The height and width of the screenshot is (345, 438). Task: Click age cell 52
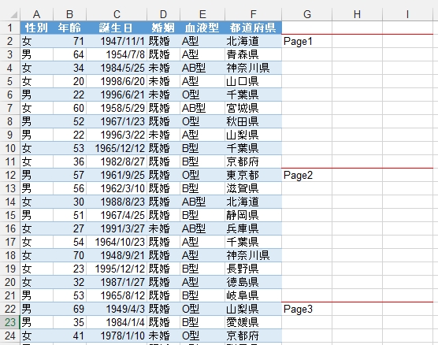(69, 121)
